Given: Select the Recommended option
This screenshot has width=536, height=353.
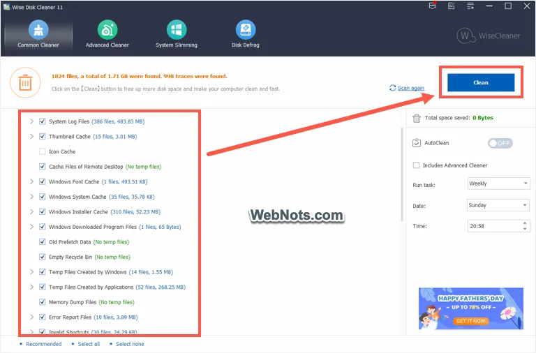Looking at the screenshot, I should [x=43, y=344].
